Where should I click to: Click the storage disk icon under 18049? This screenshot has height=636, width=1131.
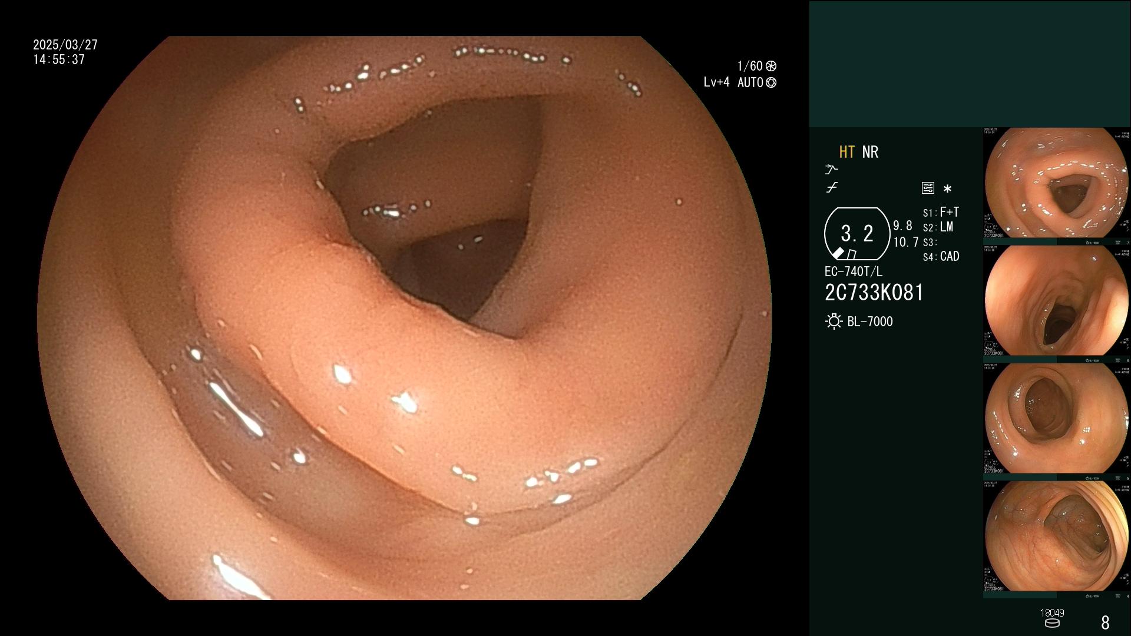coord(1051,623)
